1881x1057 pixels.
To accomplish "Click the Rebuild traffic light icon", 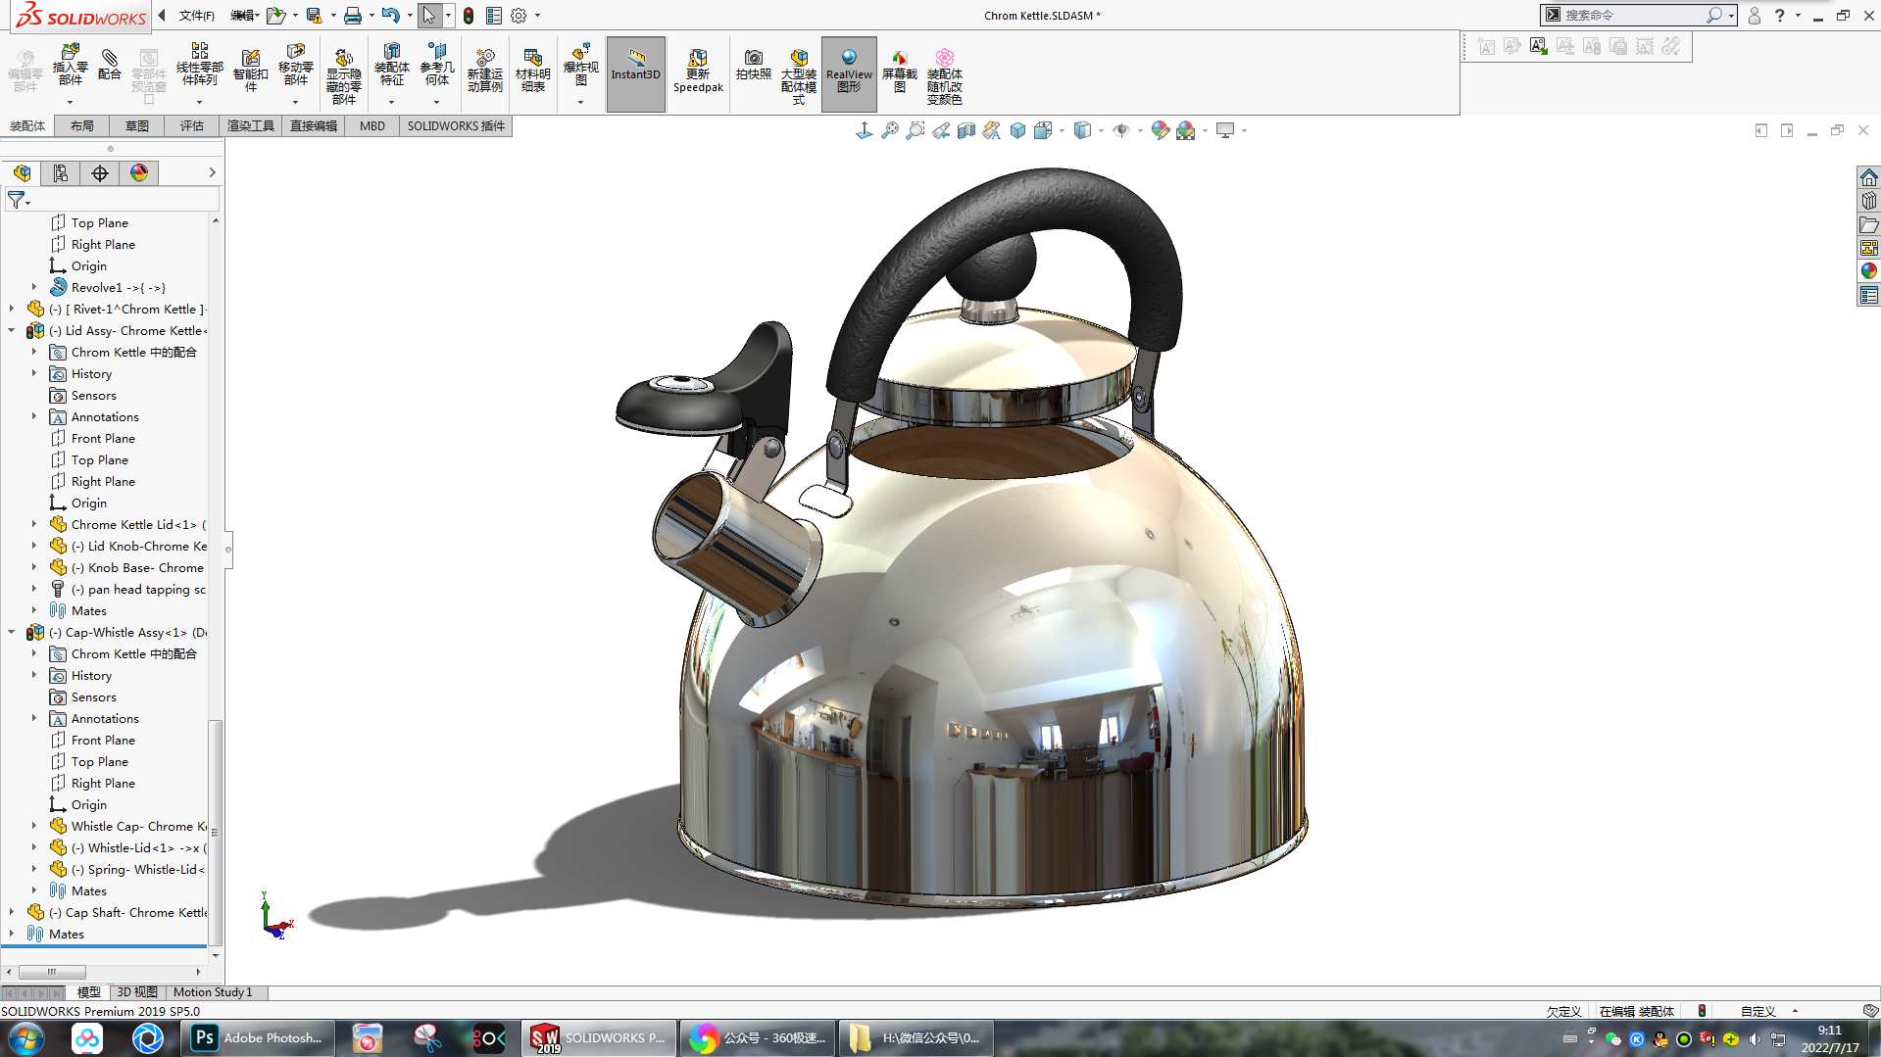I will pos(469,16).
